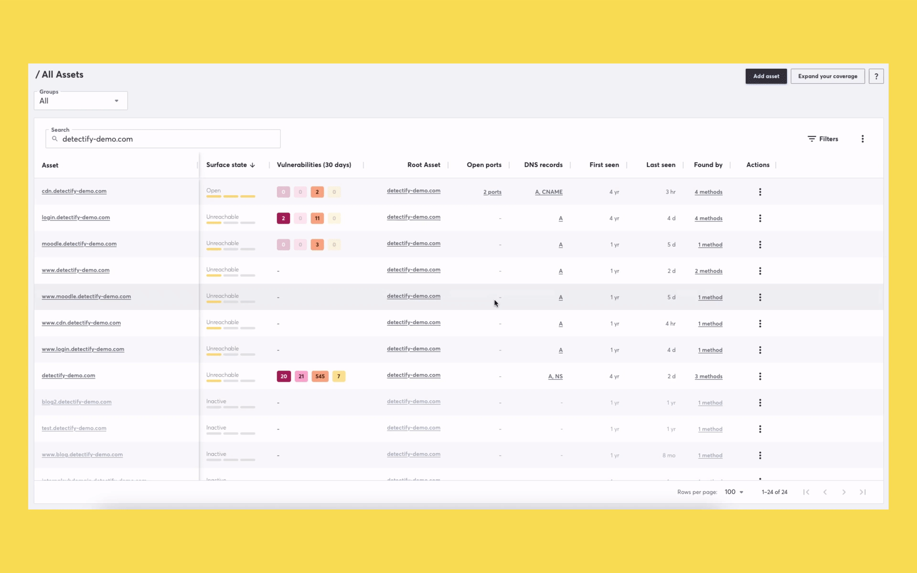Click the Add asset button
The image size is (917, 573).
point(766,76)
